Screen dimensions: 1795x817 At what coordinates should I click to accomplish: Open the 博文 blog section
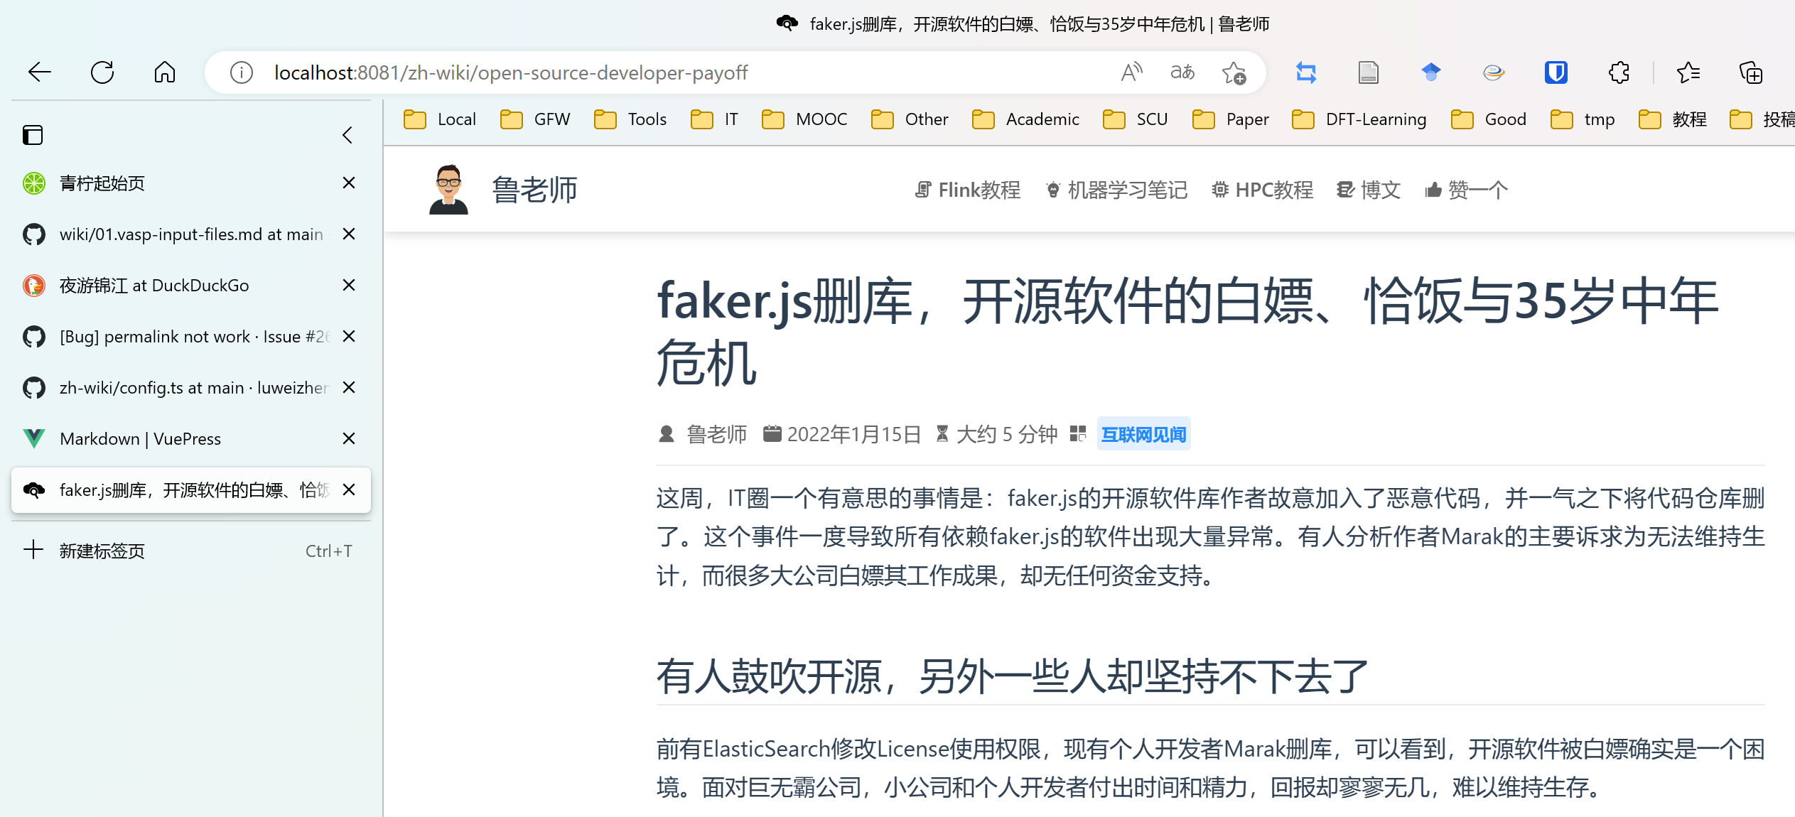click(x=1368, y=189)
